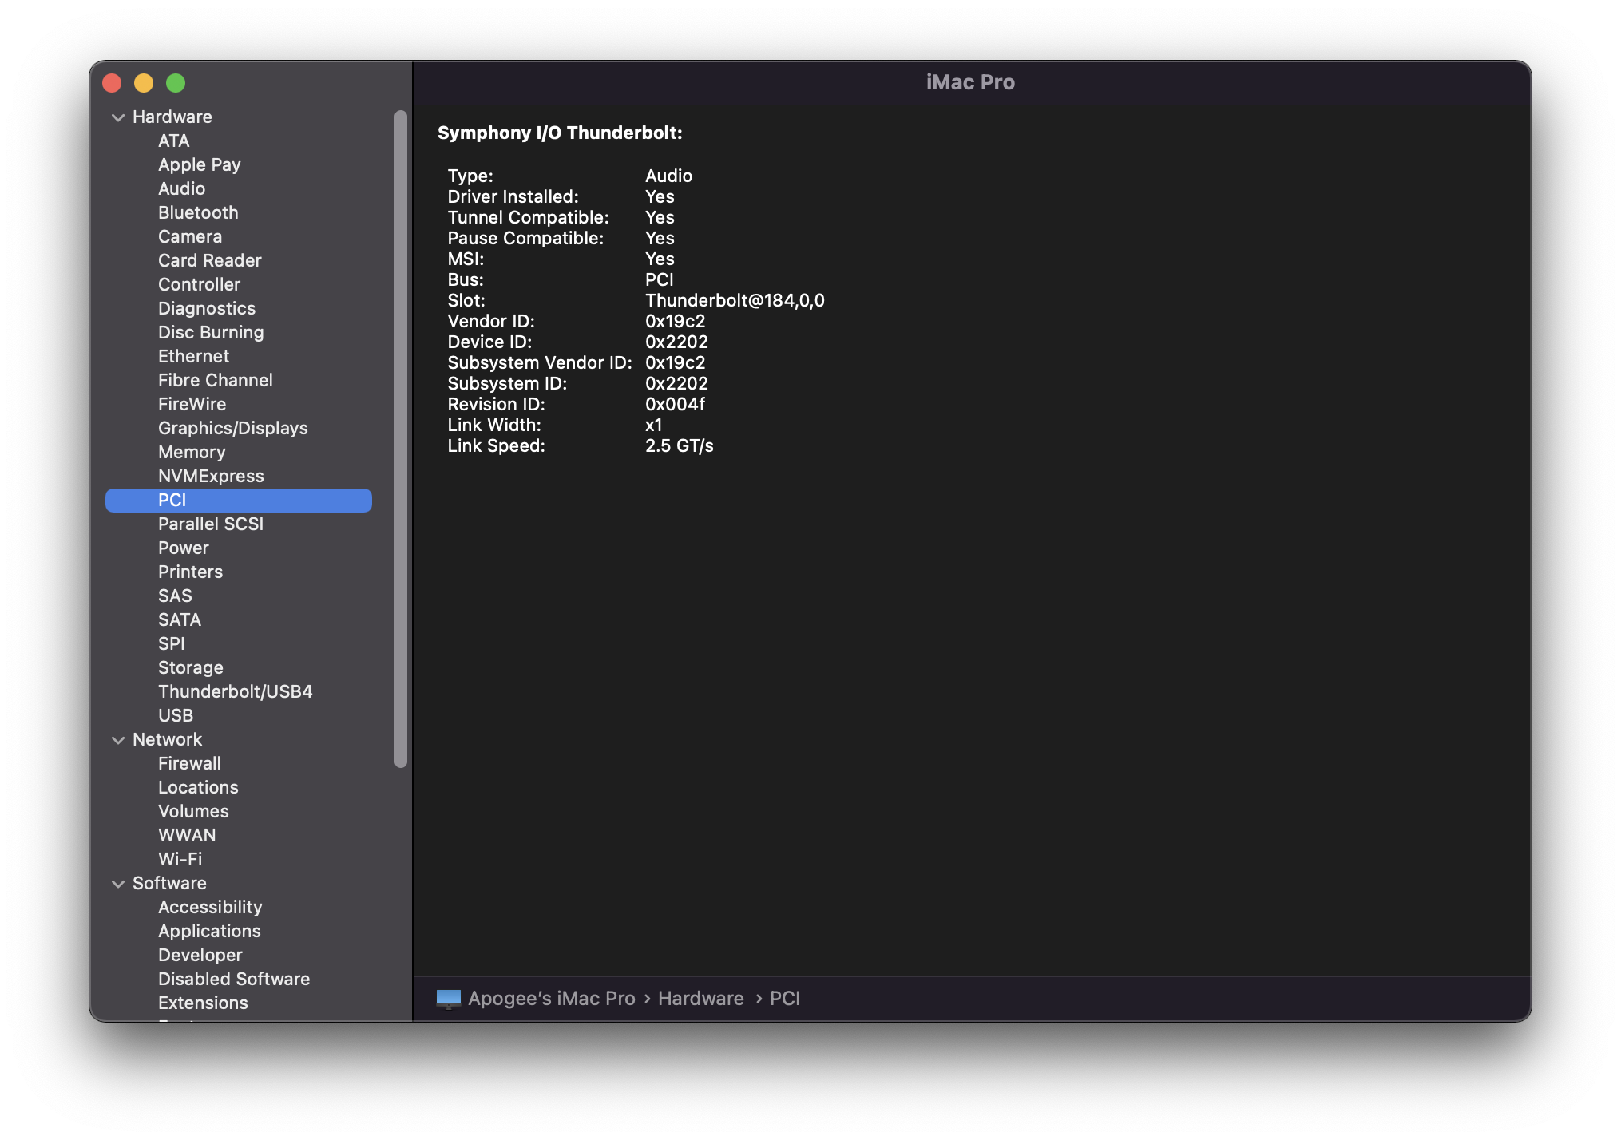
Task: Click the Software section label
Action: tap(169, 884)
